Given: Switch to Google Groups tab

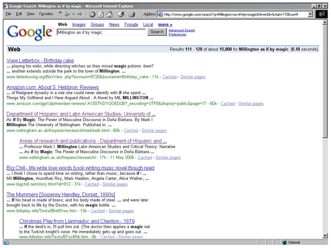Looking at the screenshot, I should click(x=97, y=24).
